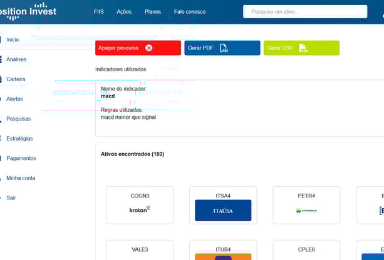The width and height of the screenshot is (384, 260).
Task: Click the ITAÚSA logo image
Action: coord(223,211)
